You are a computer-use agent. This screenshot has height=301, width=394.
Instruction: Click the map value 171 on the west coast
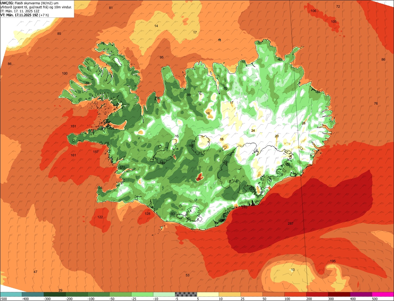tap(122, 167)
